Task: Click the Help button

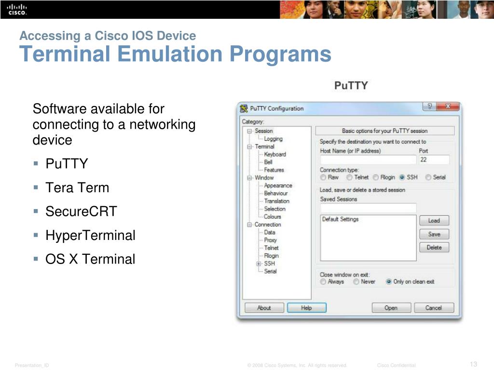Action: pyautogui.click(x=306, y=308)
